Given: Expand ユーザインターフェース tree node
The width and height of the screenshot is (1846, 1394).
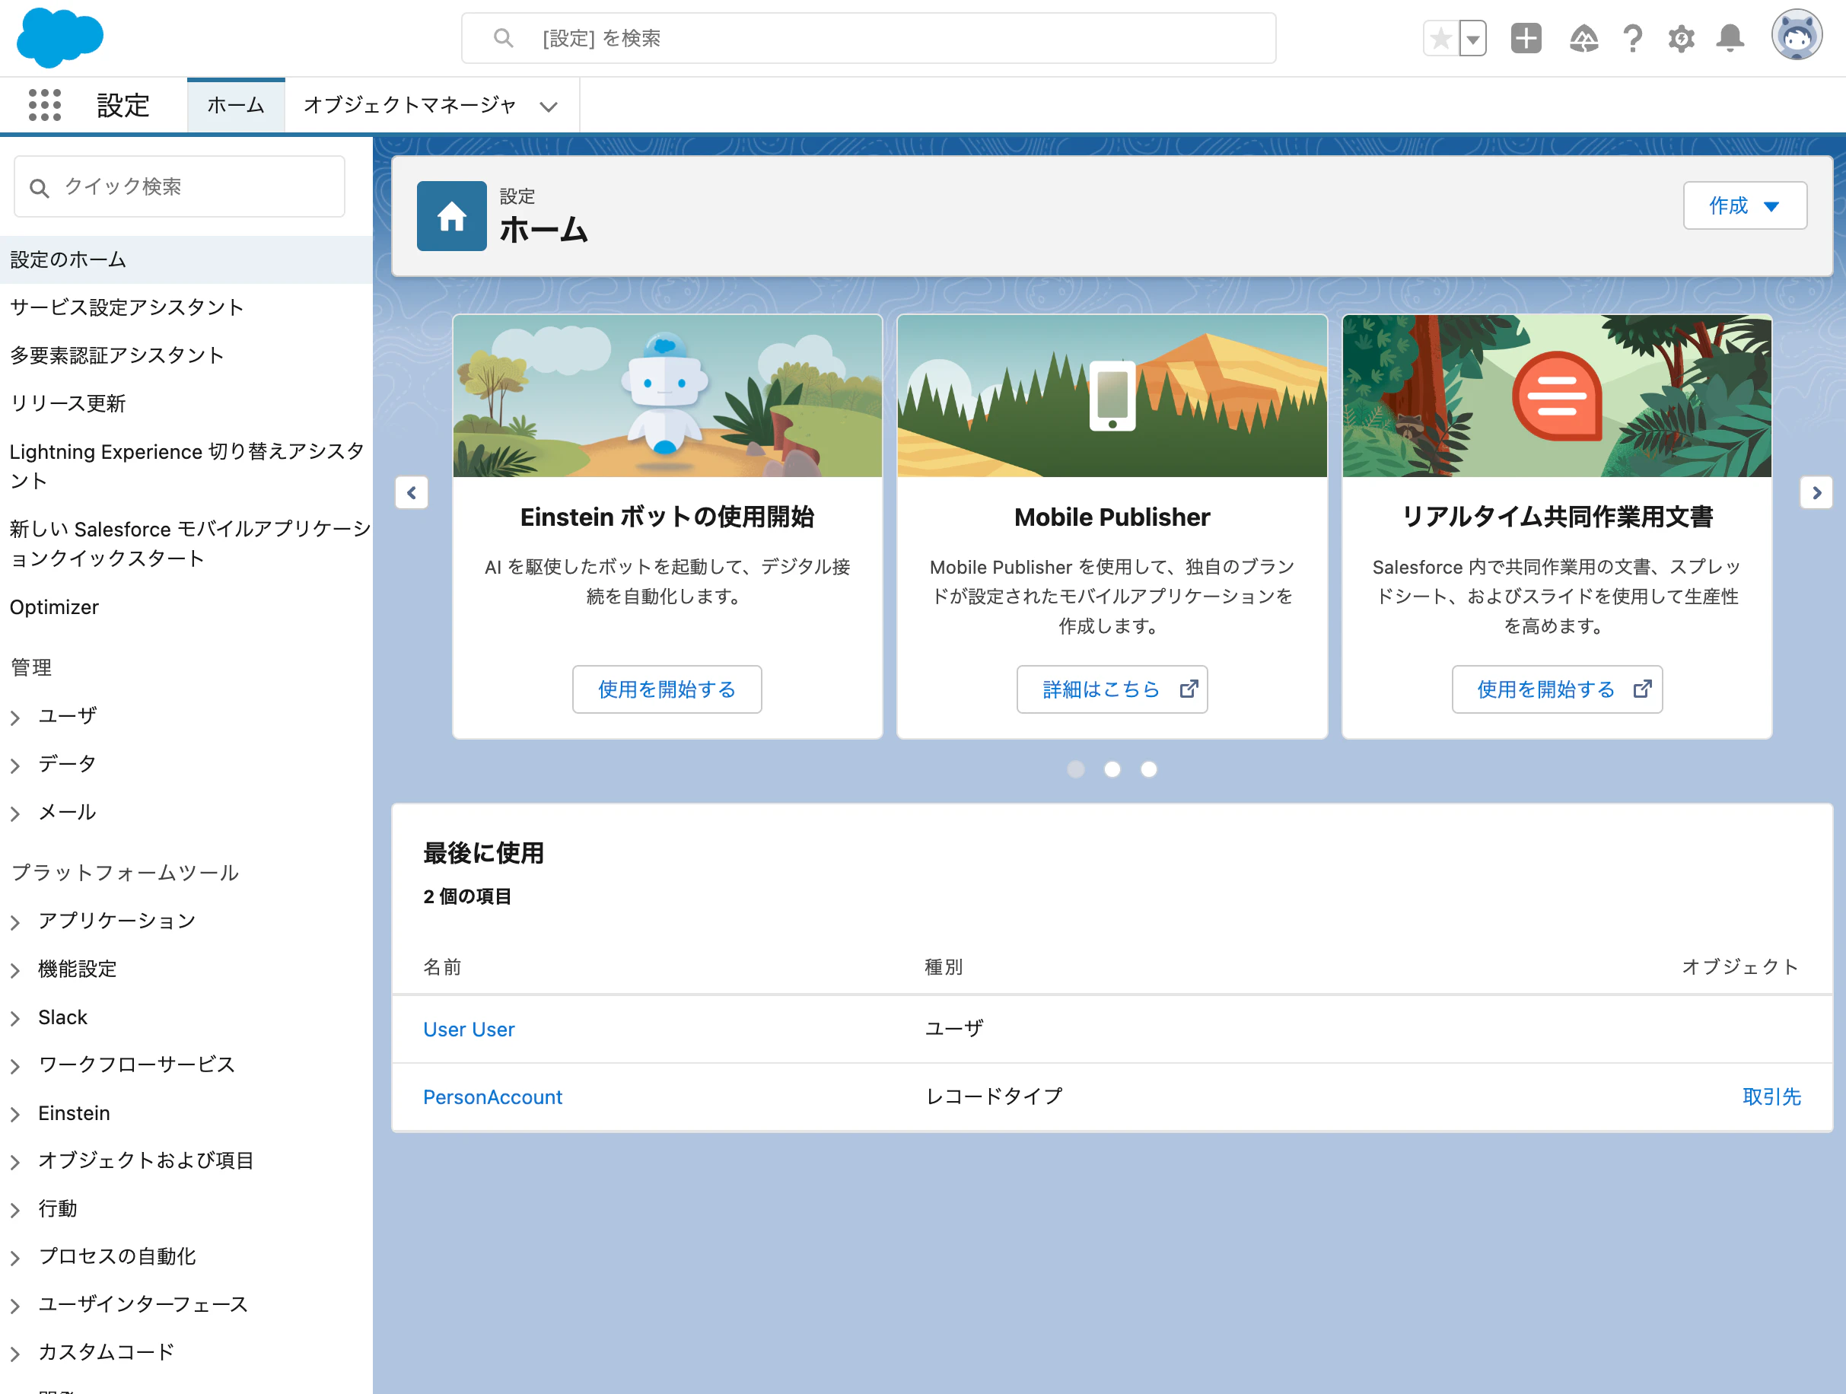Looking at the screenshot, I should (15, 1306).
